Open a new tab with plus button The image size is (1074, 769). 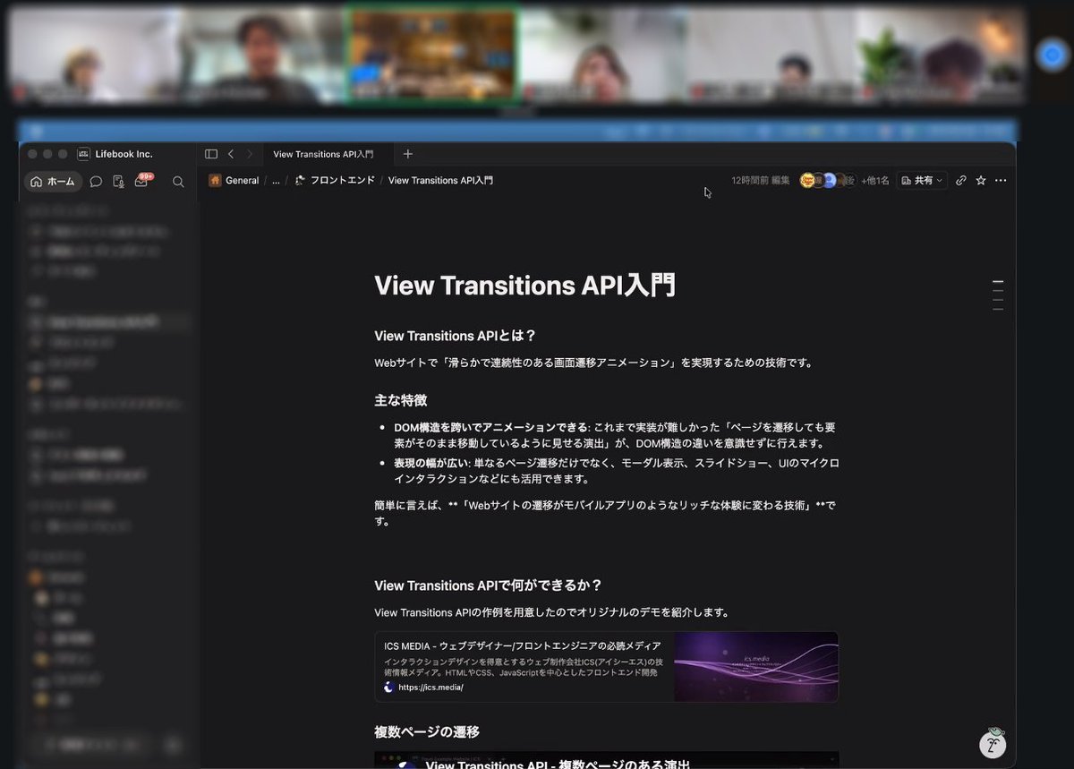pos(408,154)
